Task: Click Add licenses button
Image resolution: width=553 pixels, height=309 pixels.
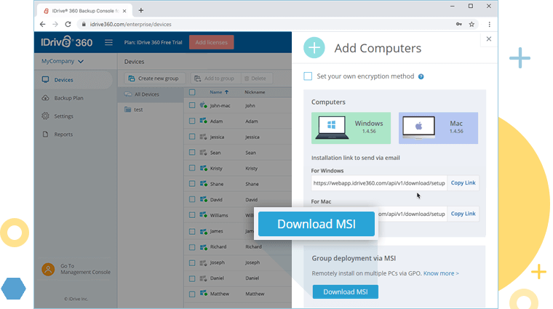Action: 211,42
